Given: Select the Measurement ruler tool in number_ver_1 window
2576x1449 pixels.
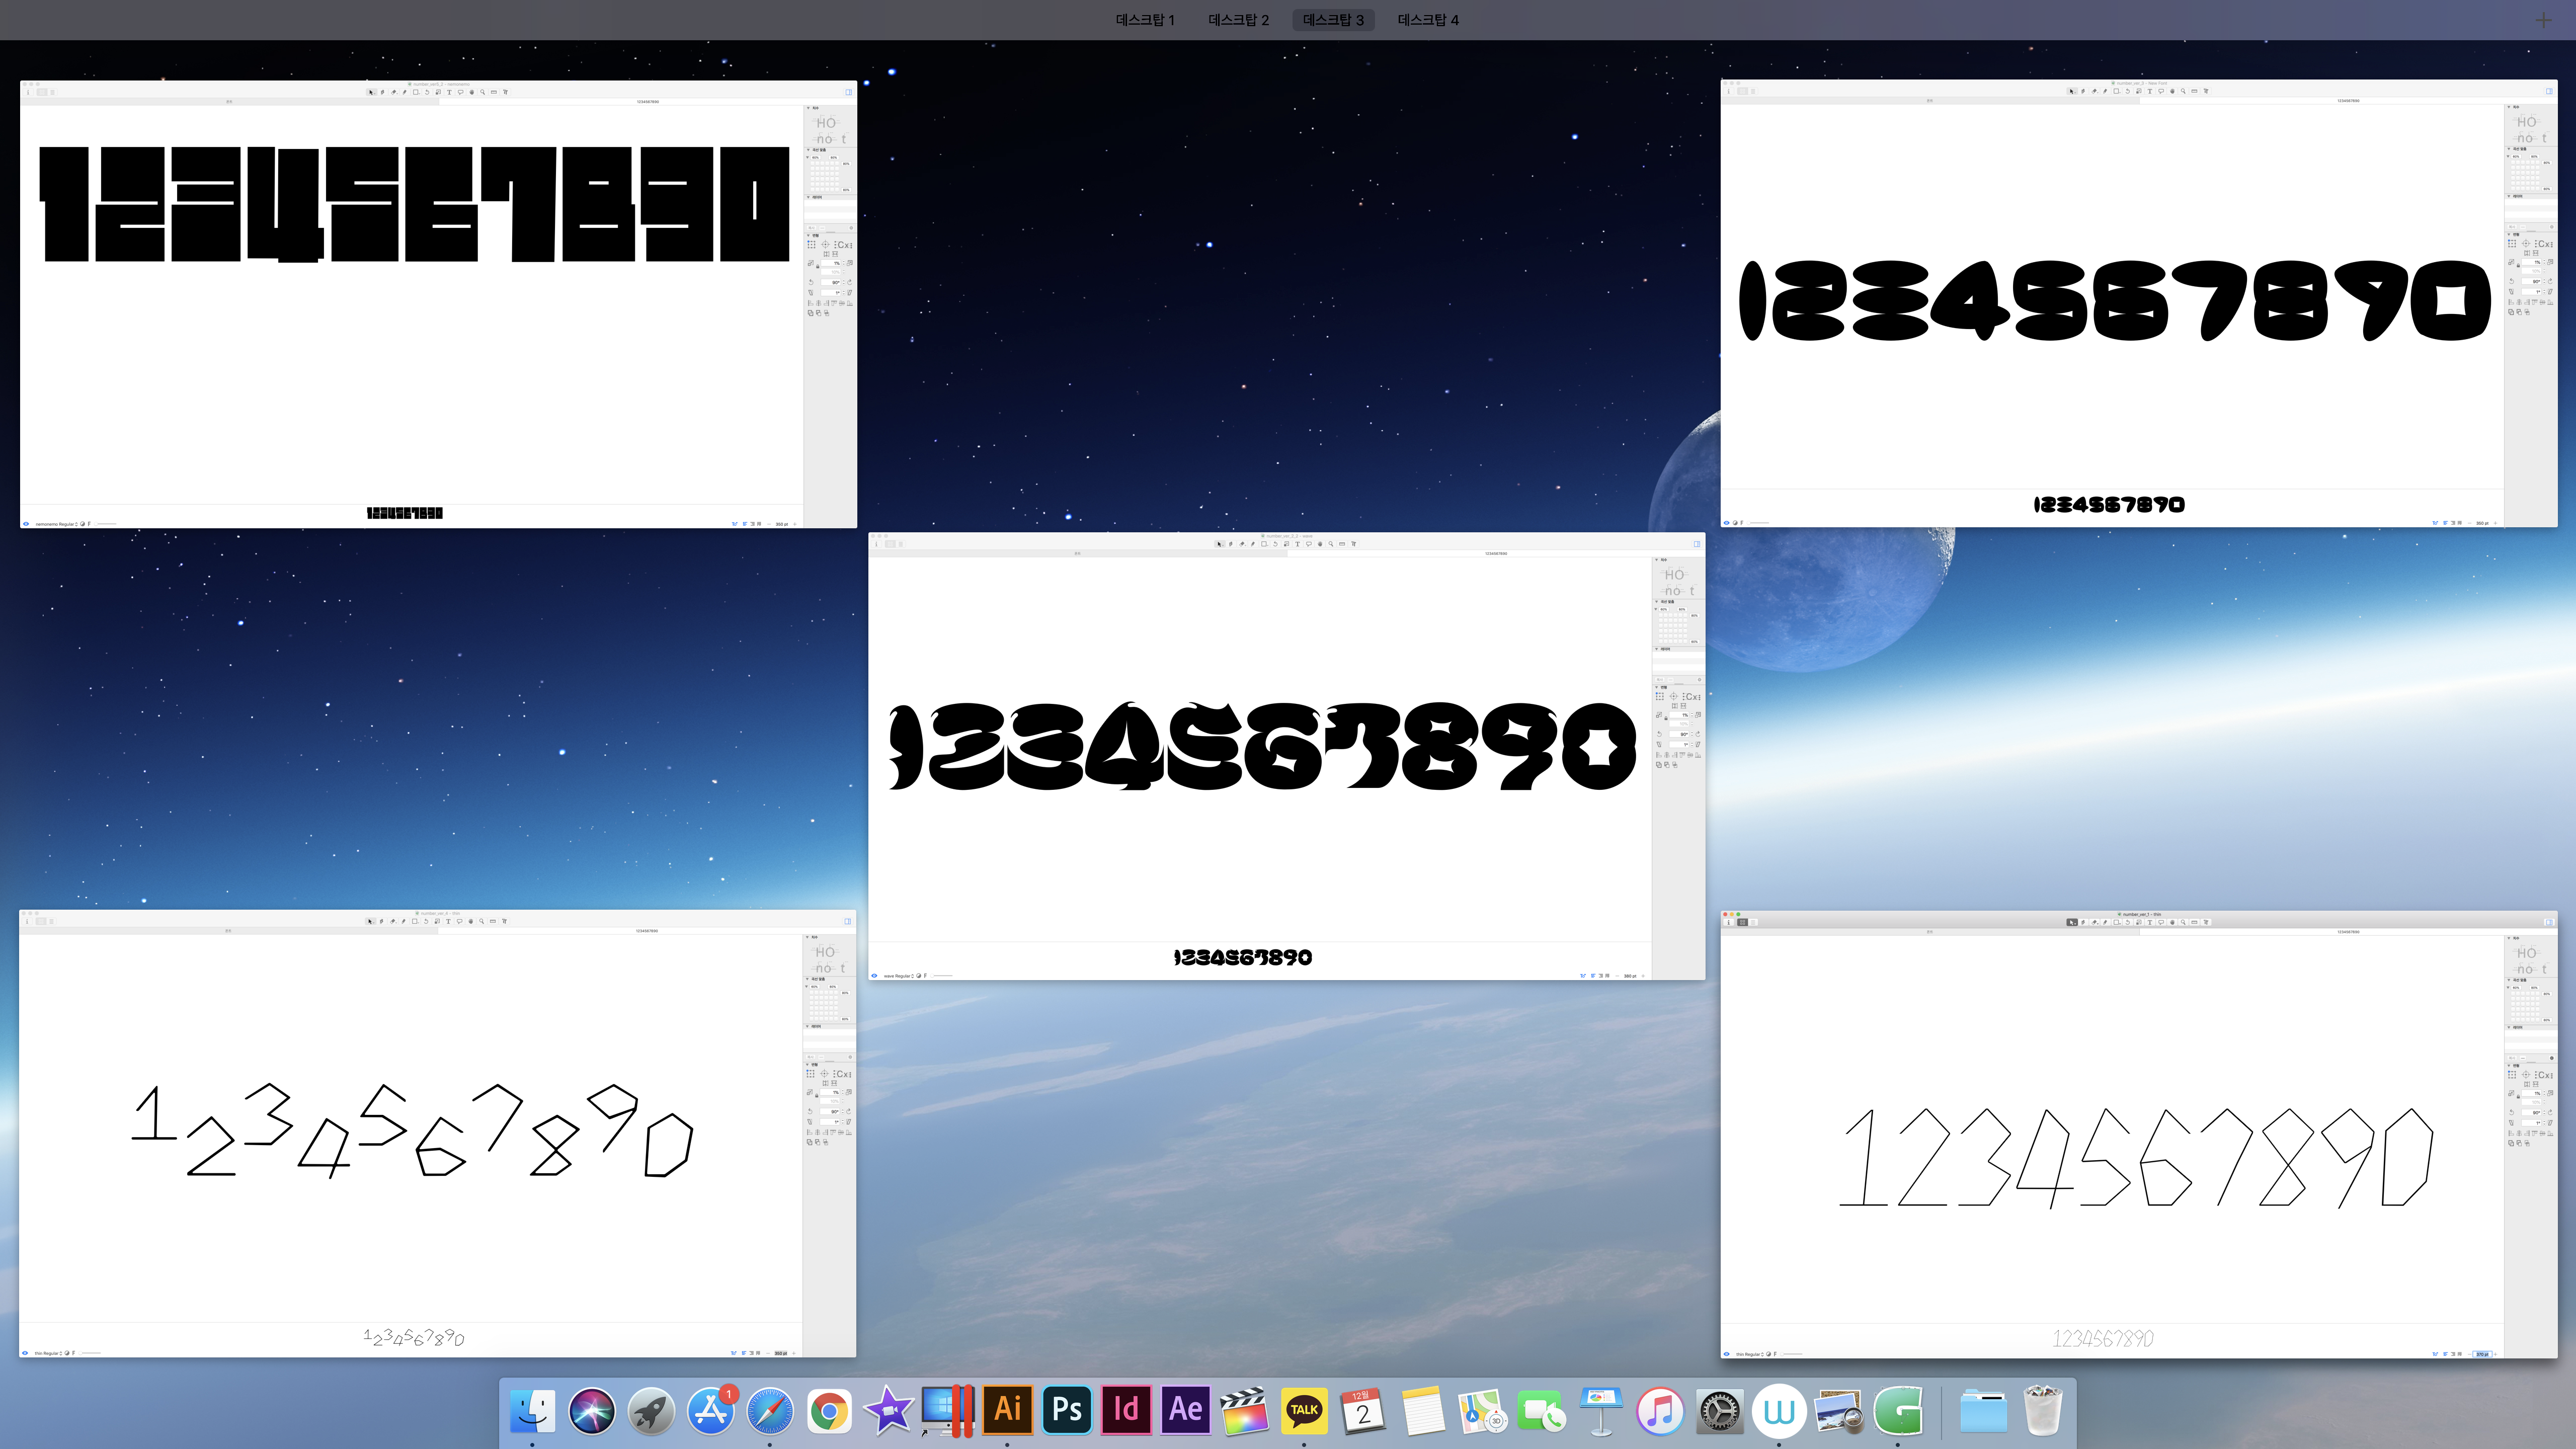Looking at the screenshot, I should coord(2194,922).
